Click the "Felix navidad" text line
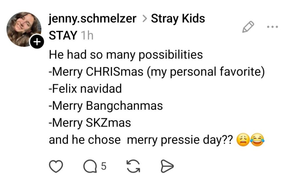 pos(85,89)
